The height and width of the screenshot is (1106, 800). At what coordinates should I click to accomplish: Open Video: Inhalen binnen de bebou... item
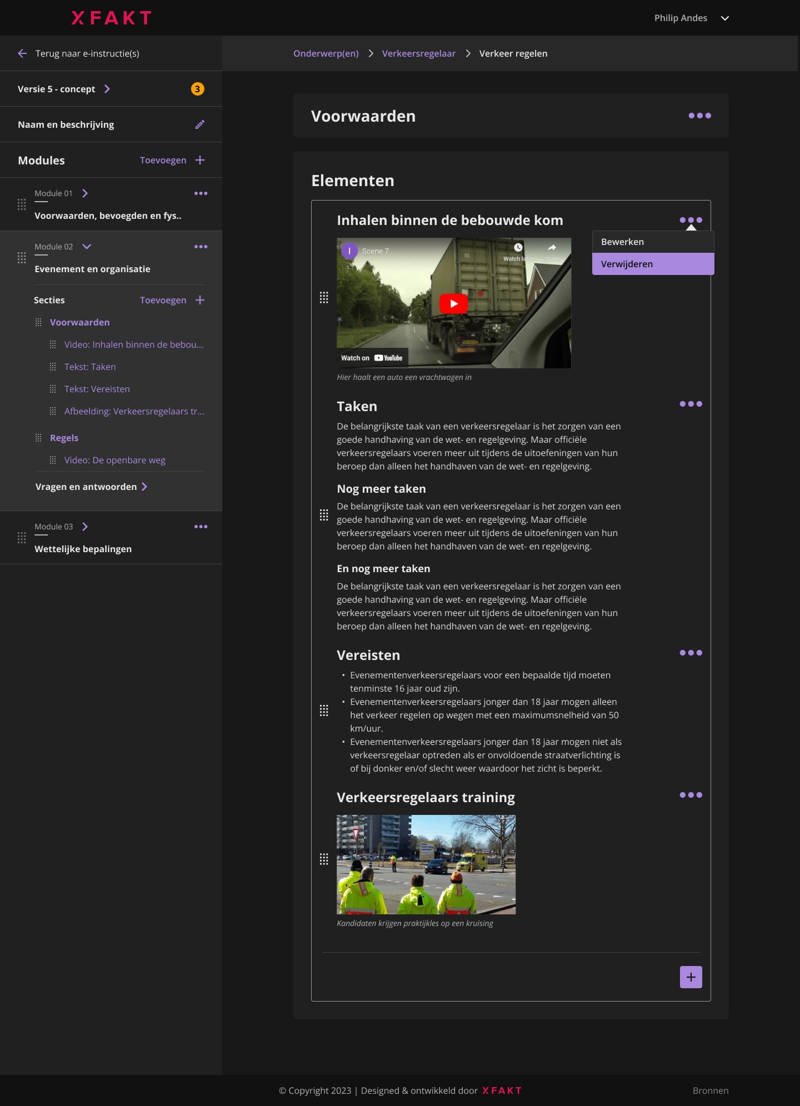click(x=134, y=344)
